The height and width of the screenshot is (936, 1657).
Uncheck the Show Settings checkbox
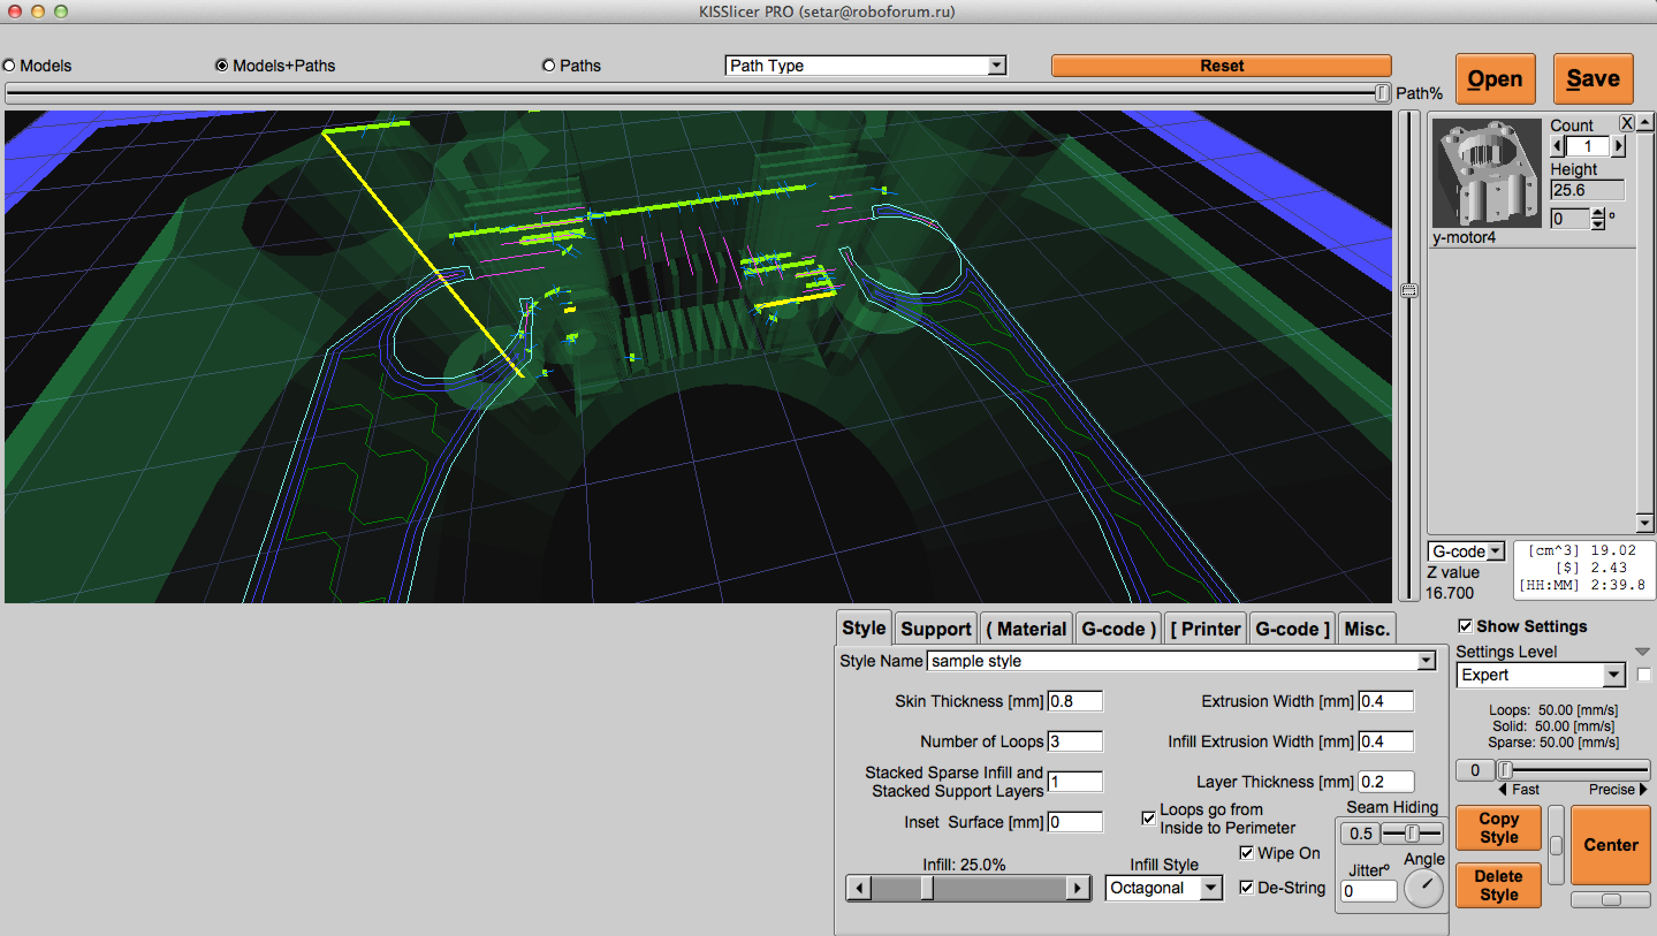click(1465, 626)
